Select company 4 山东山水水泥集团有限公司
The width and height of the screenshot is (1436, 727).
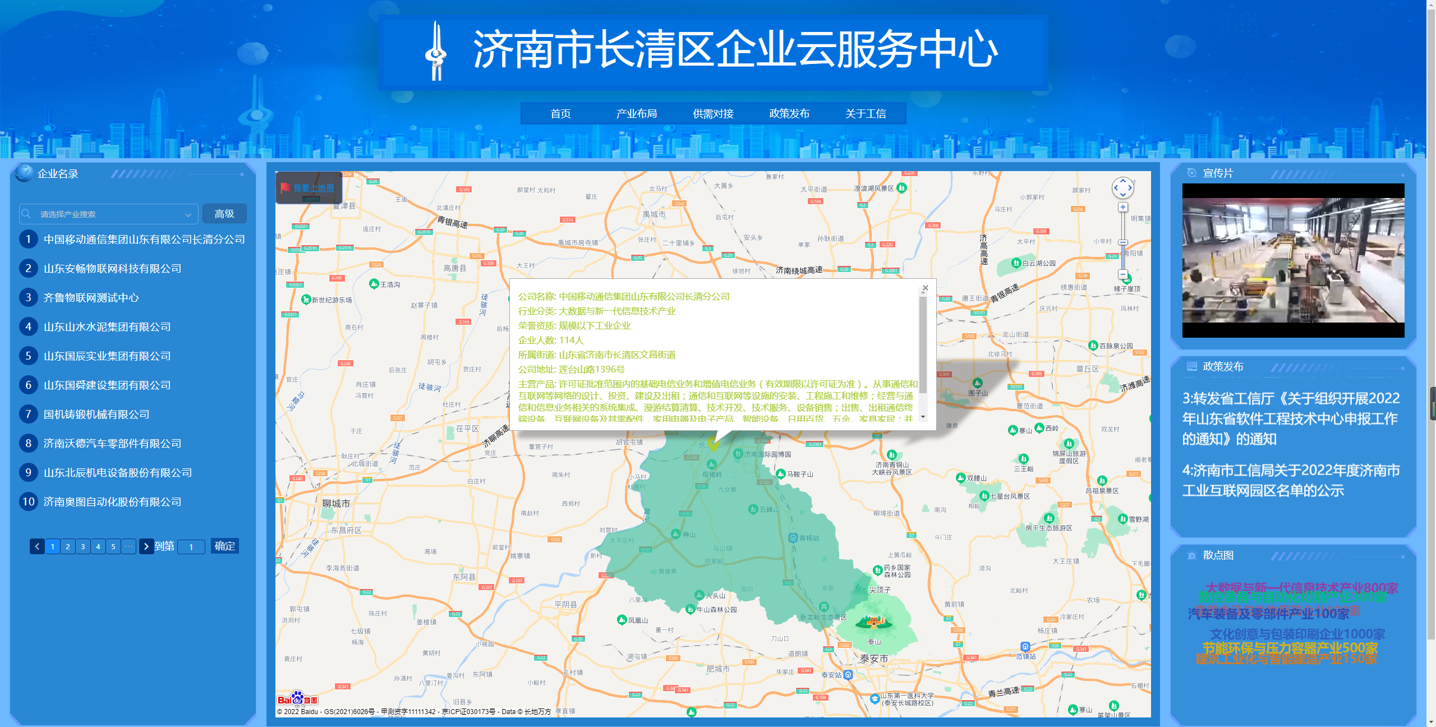pyautogui.click(x=107, y=326)
